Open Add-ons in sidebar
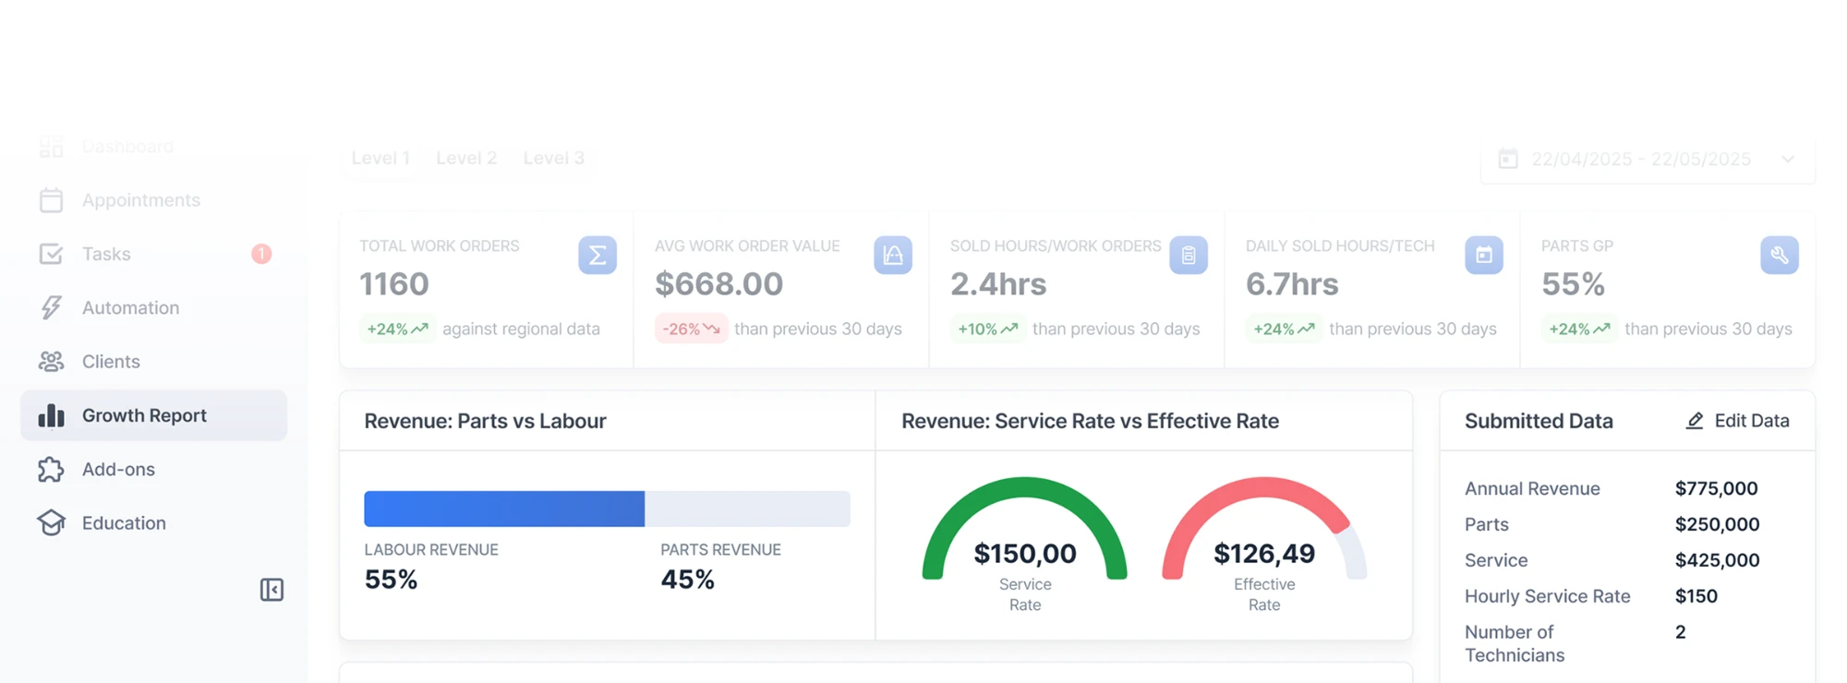1847x683 pixels. tap(153, 469)
